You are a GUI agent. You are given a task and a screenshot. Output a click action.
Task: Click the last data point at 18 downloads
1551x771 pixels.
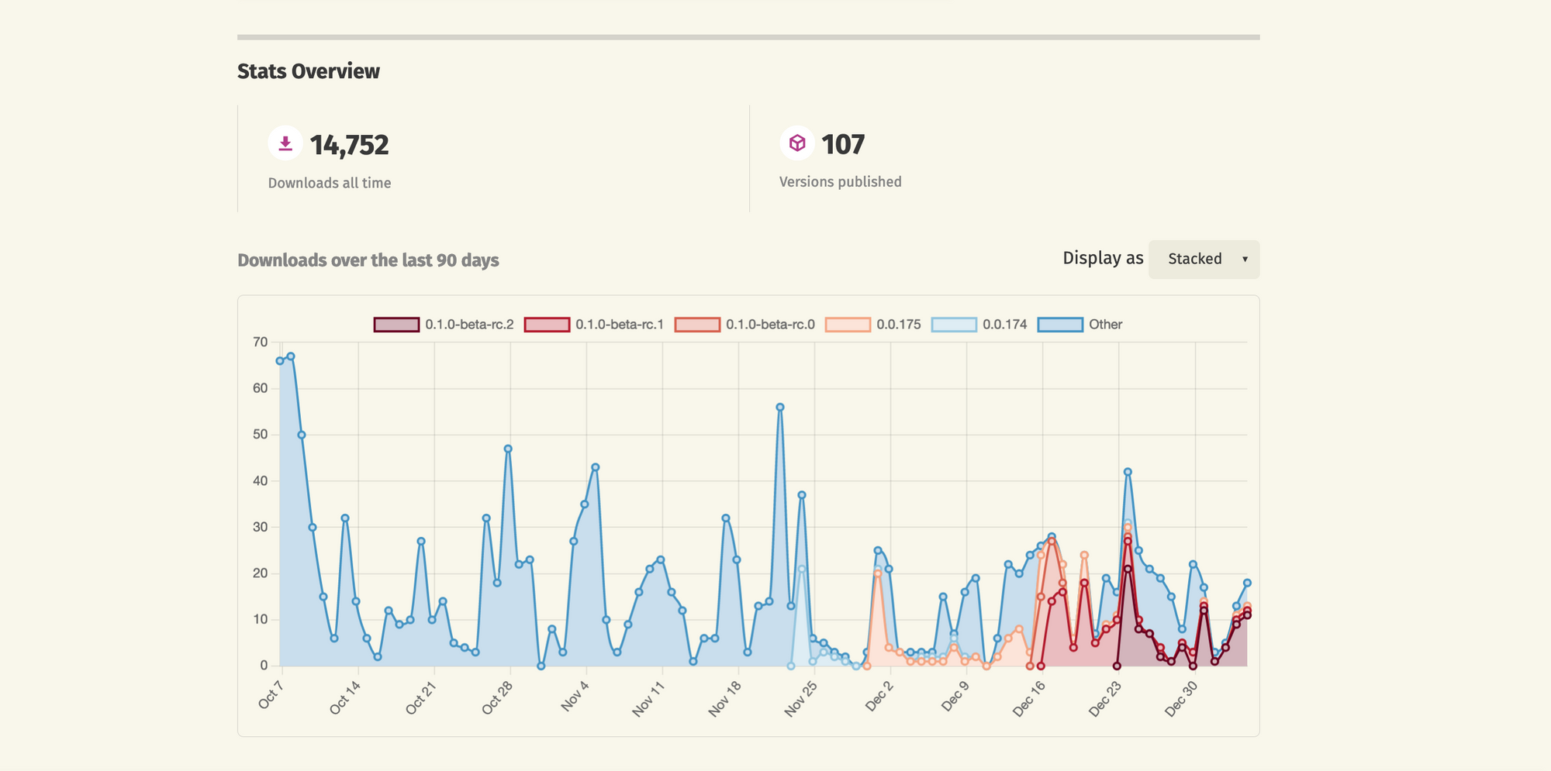(1247, 583)
